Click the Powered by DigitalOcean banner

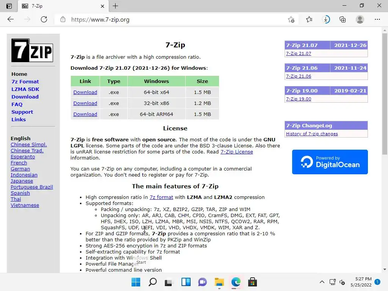330,162
